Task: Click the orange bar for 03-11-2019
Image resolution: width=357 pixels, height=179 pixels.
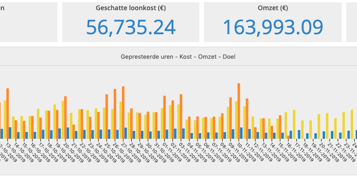Action: (181, 117)
